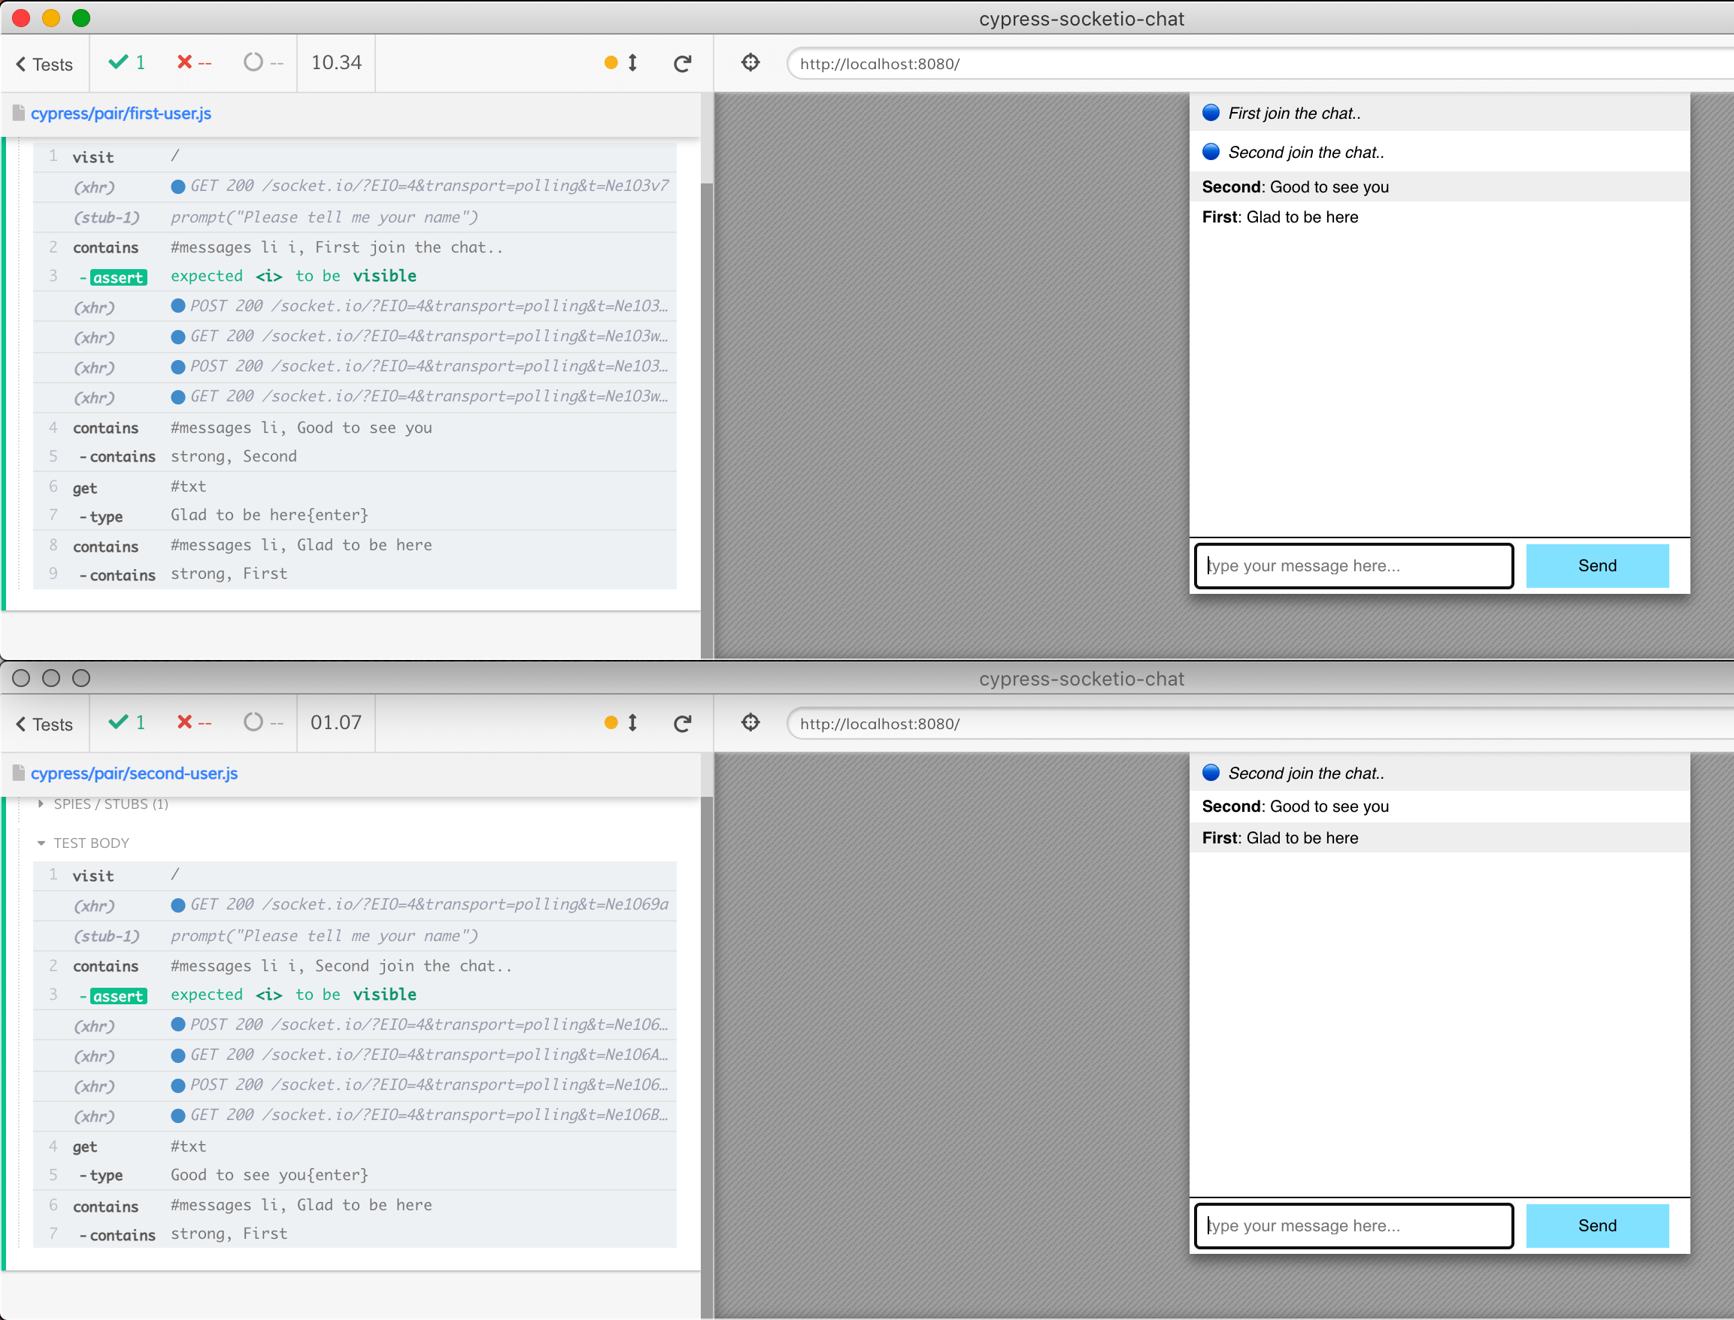This screenshot has height=1320, width=1734.
Task: Select 'Good to see you' contains command
Action: 354,428
